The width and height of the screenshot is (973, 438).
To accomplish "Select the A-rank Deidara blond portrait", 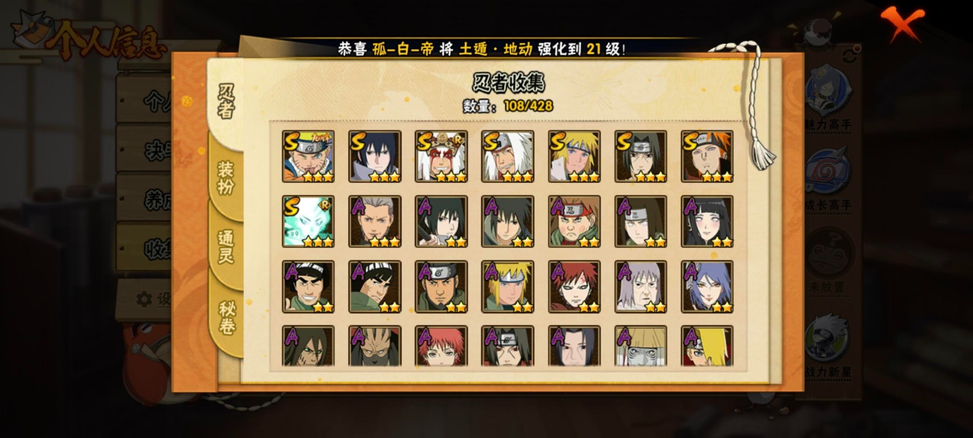I will click(x=707, y=346).
